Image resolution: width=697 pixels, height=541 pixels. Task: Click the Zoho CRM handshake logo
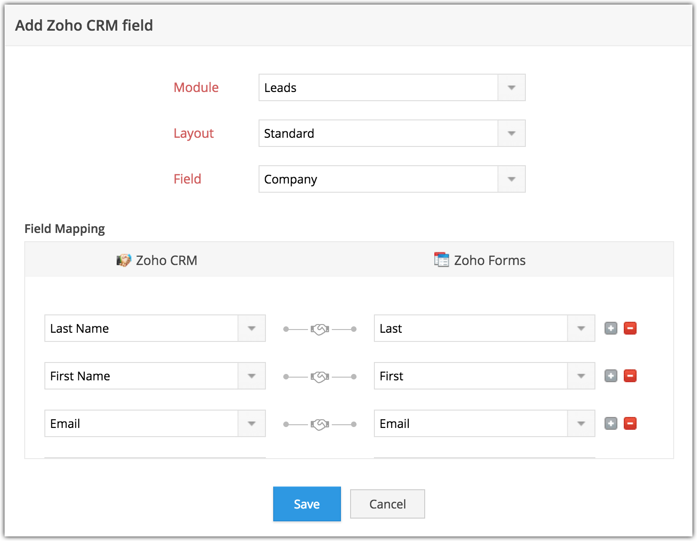point(124,260)
